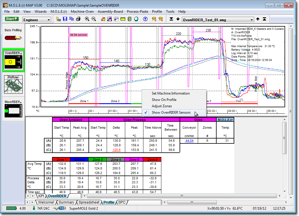Click the table's vertical scrollbar thumb

click(284, 138)
